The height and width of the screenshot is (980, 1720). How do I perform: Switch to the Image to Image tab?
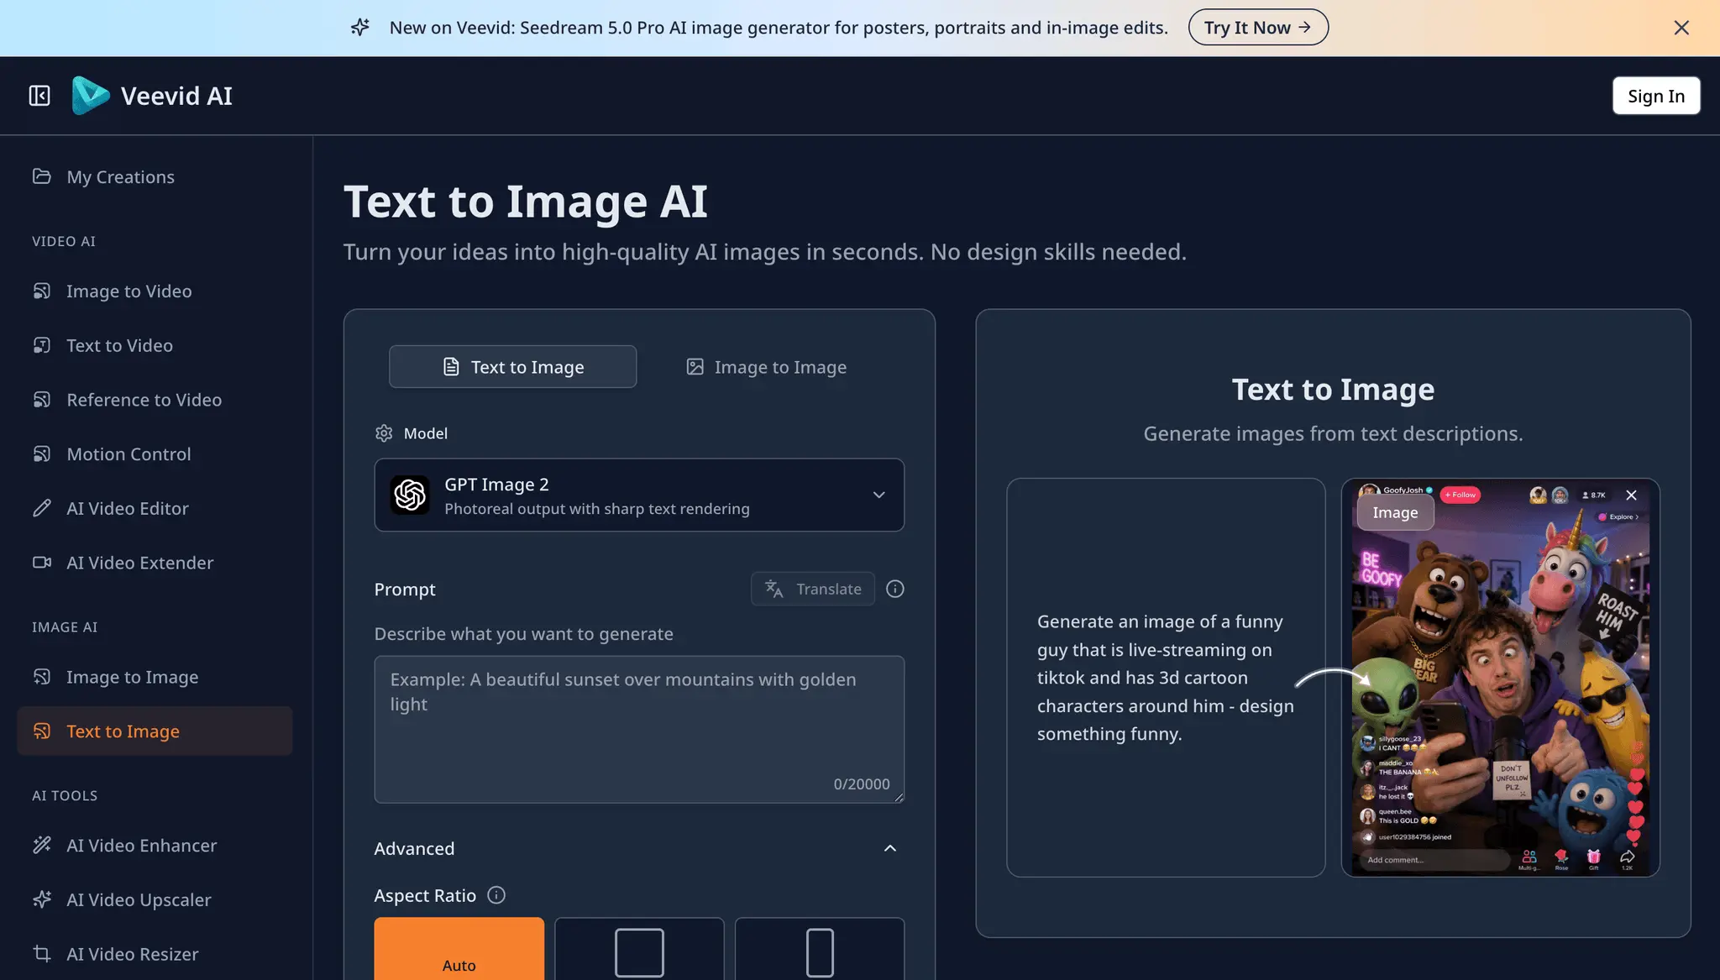tap(766, 367)
